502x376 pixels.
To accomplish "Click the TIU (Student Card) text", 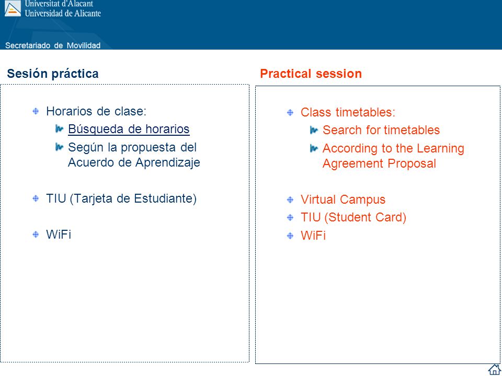I will click(x=353, y=217).
